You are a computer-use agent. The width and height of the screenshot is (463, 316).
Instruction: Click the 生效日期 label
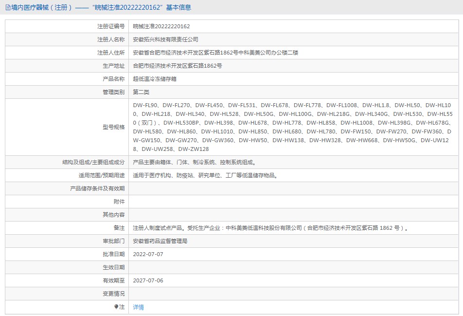point(114,267)
